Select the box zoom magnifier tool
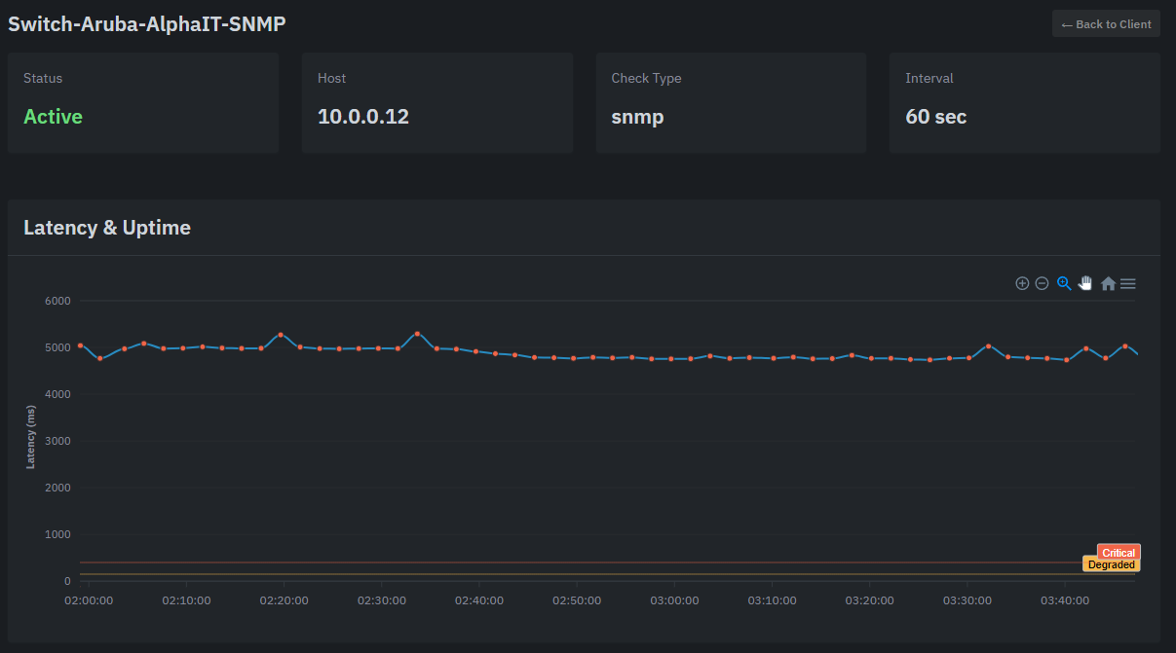This screenshot has width=1176, height=653. [1064, 283]
